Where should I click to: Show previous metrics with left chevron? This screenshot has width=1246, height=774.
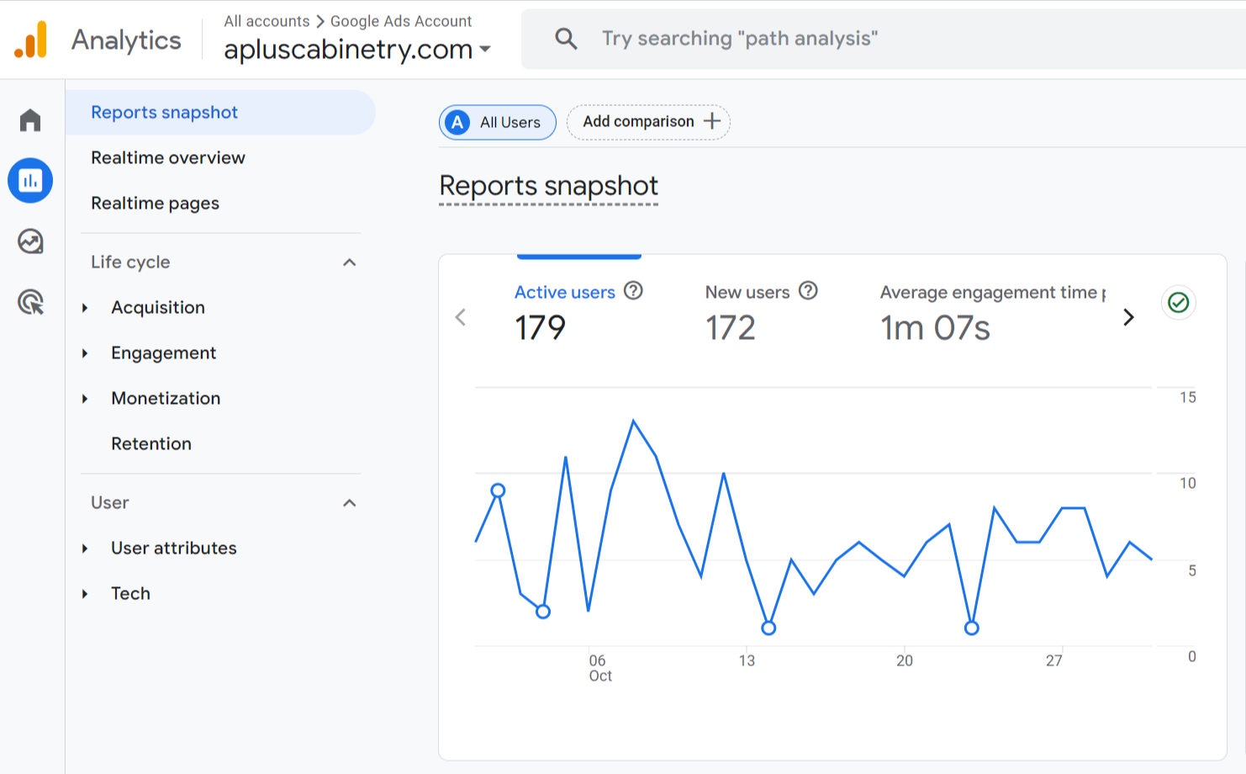click(461, 317)
